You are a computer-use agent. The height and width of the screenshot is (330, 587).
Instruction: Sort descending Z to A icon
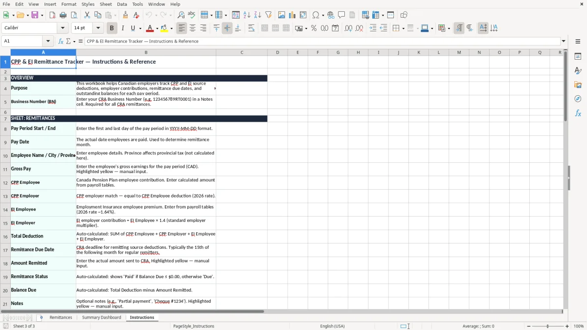258,15
